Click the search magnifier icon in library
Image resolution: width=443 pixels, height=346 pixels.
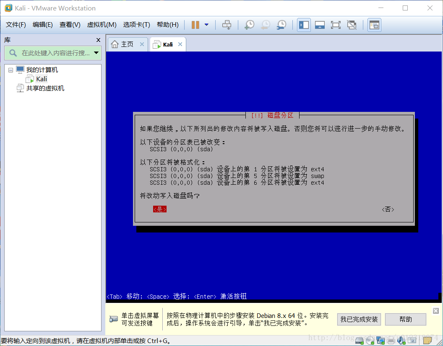[x=13, y=53]
